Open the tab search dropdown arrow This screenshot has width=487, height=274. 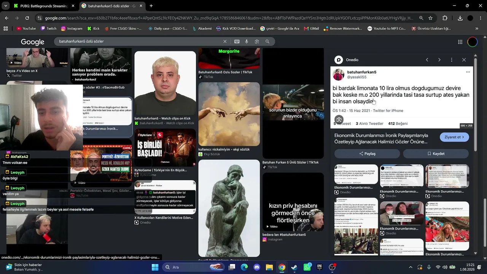6,6
